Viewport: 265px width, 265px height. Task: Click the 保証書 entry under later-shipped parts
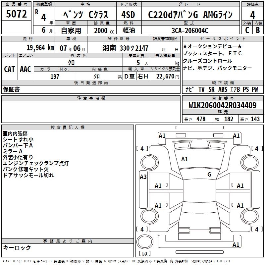(x=11, y=89)
